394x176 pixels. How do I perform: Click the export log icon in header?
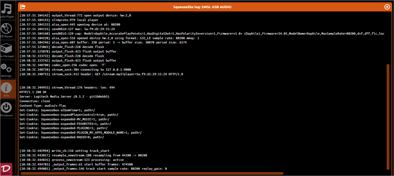pos(22,7)
